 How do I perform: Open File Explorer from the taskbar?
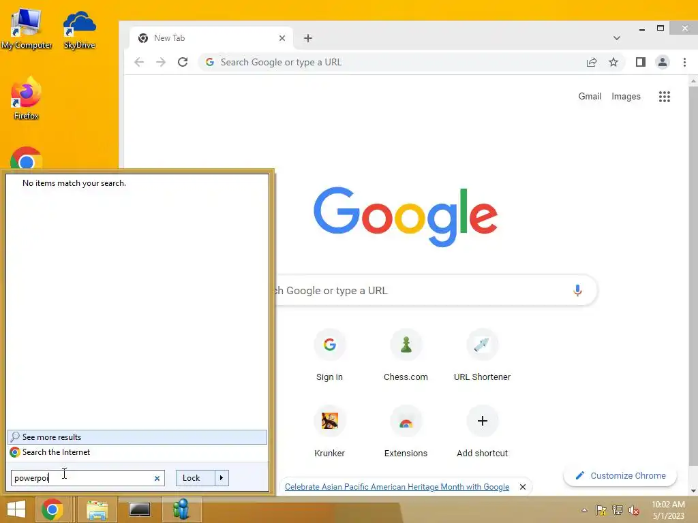[x=97, y=509]
